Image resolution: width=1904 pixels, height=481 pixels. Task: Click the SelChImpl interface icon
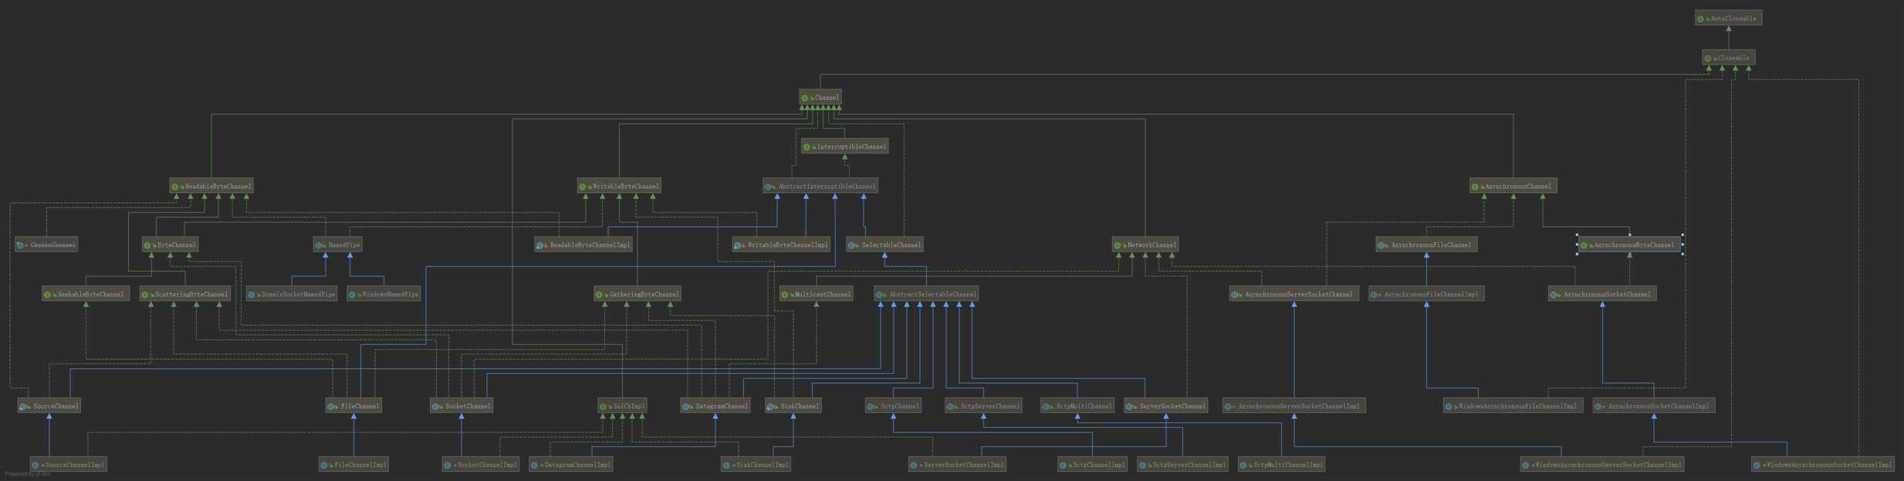[x=604, y=406]
